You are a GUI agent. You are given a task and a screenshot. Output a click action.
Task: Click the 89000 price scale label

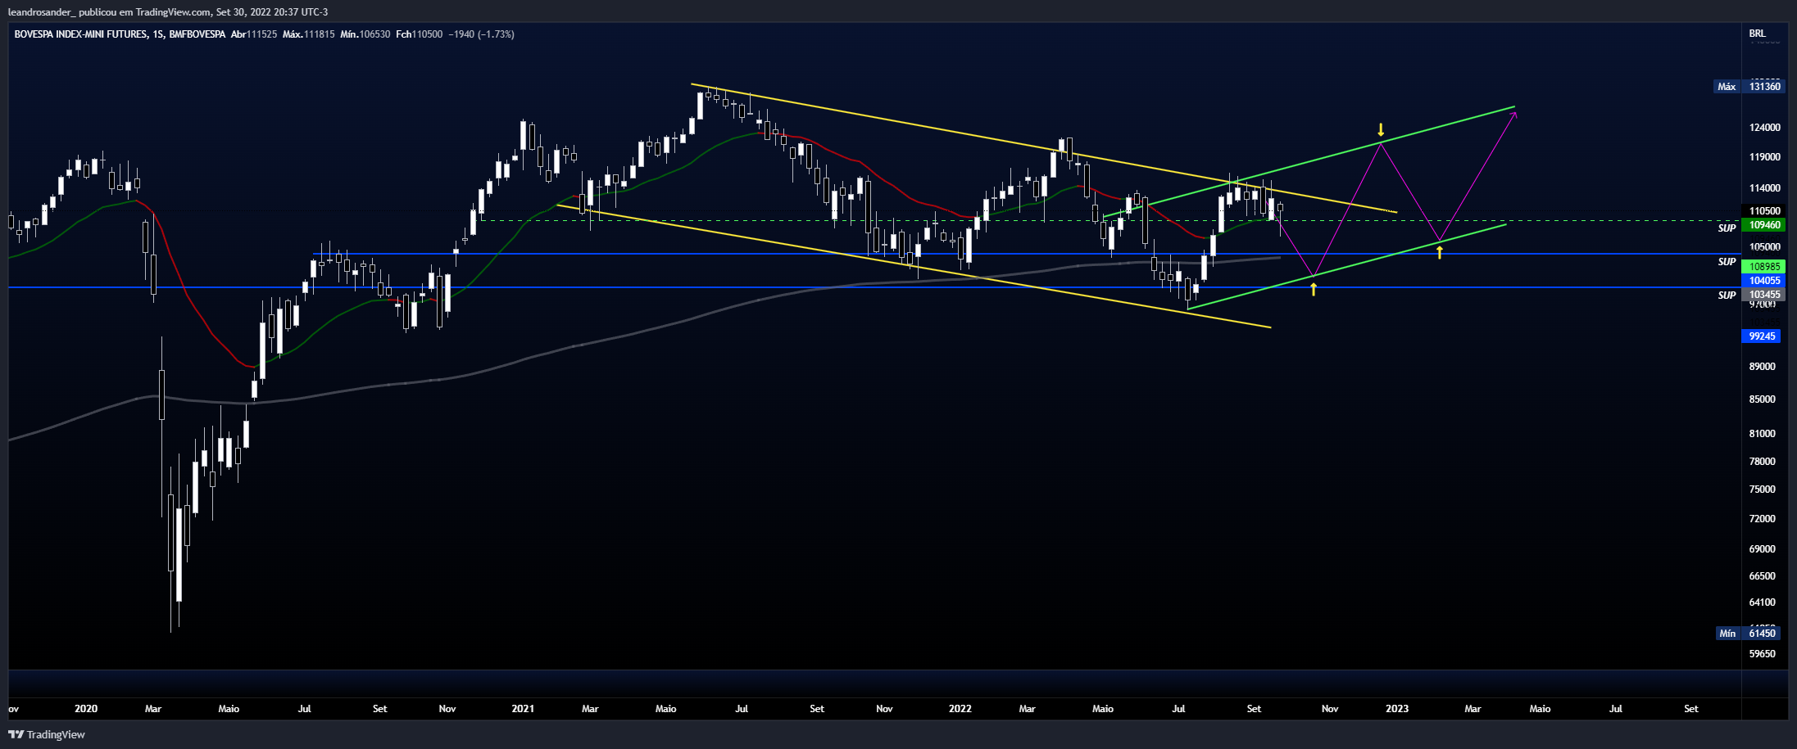(x=1763, y=367)
